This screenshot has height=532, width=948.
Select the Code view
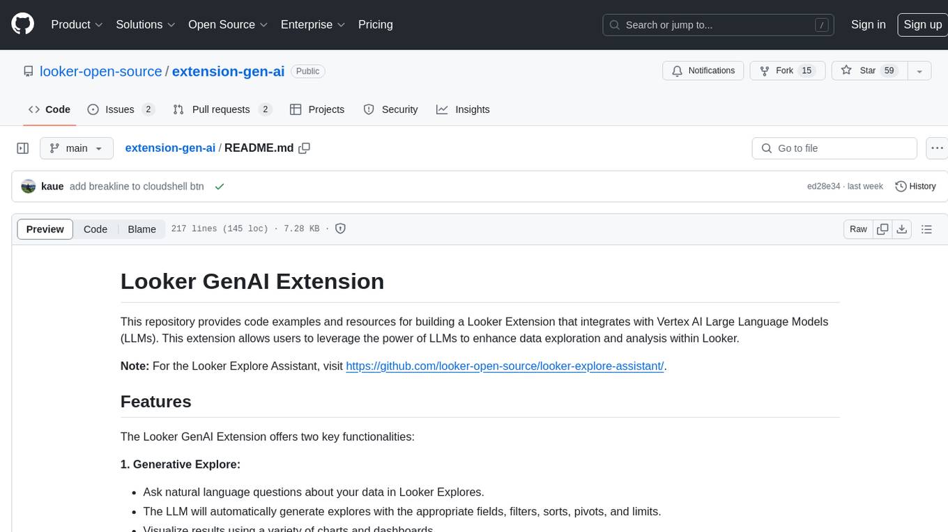(x=95, y=229)
